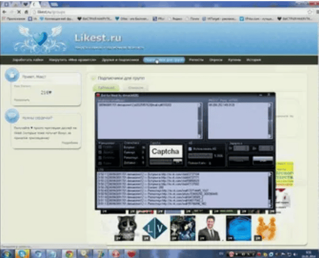
Task: Click the user avatar icon beside Привет greeting
Action: point(12,75)
